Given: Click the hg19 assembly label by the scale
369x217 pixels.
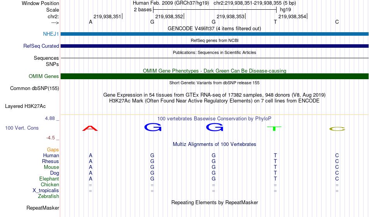Looking at the screenshot, I should click(285, 10).
